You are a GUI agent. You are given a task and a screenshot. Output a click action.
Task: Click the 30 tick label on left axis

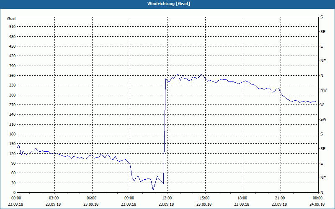[13, 183]
